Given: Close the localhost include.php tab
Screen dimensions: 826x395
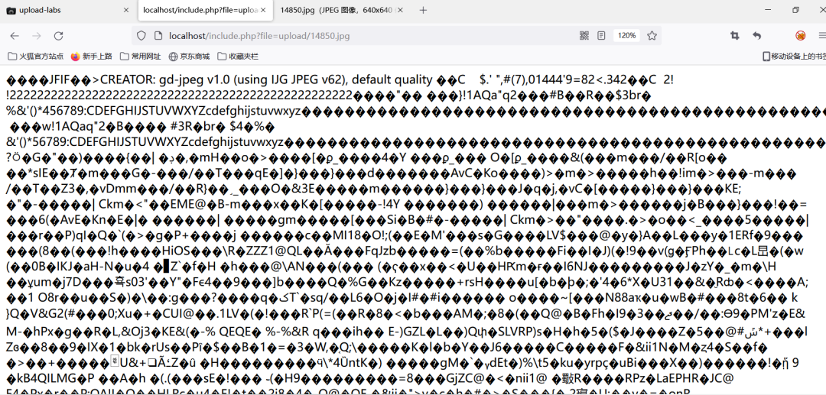Looking at the screenshot, I should coord(264,10).
